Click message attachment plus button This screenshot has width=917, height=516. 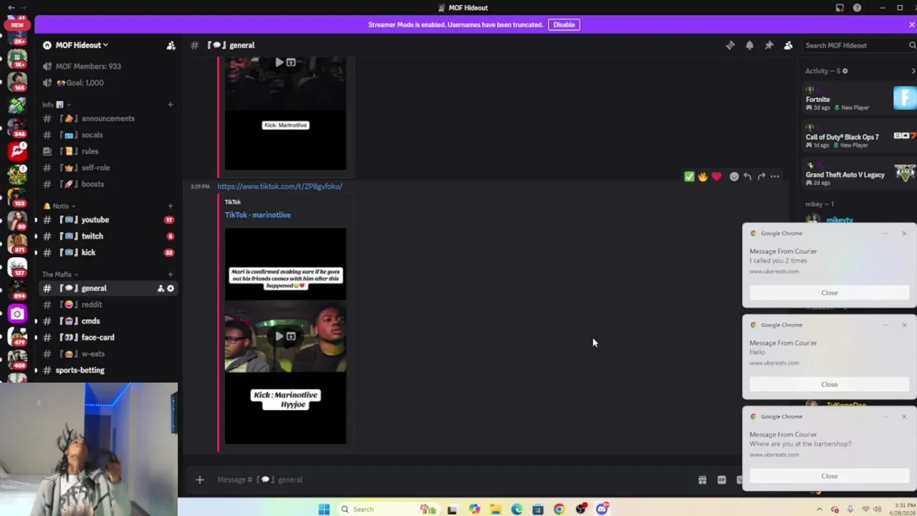point(200,479)
